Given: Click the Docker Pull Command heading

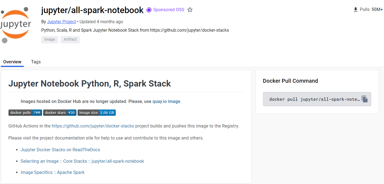Looking at the screenshot, I should click(290, 81).
